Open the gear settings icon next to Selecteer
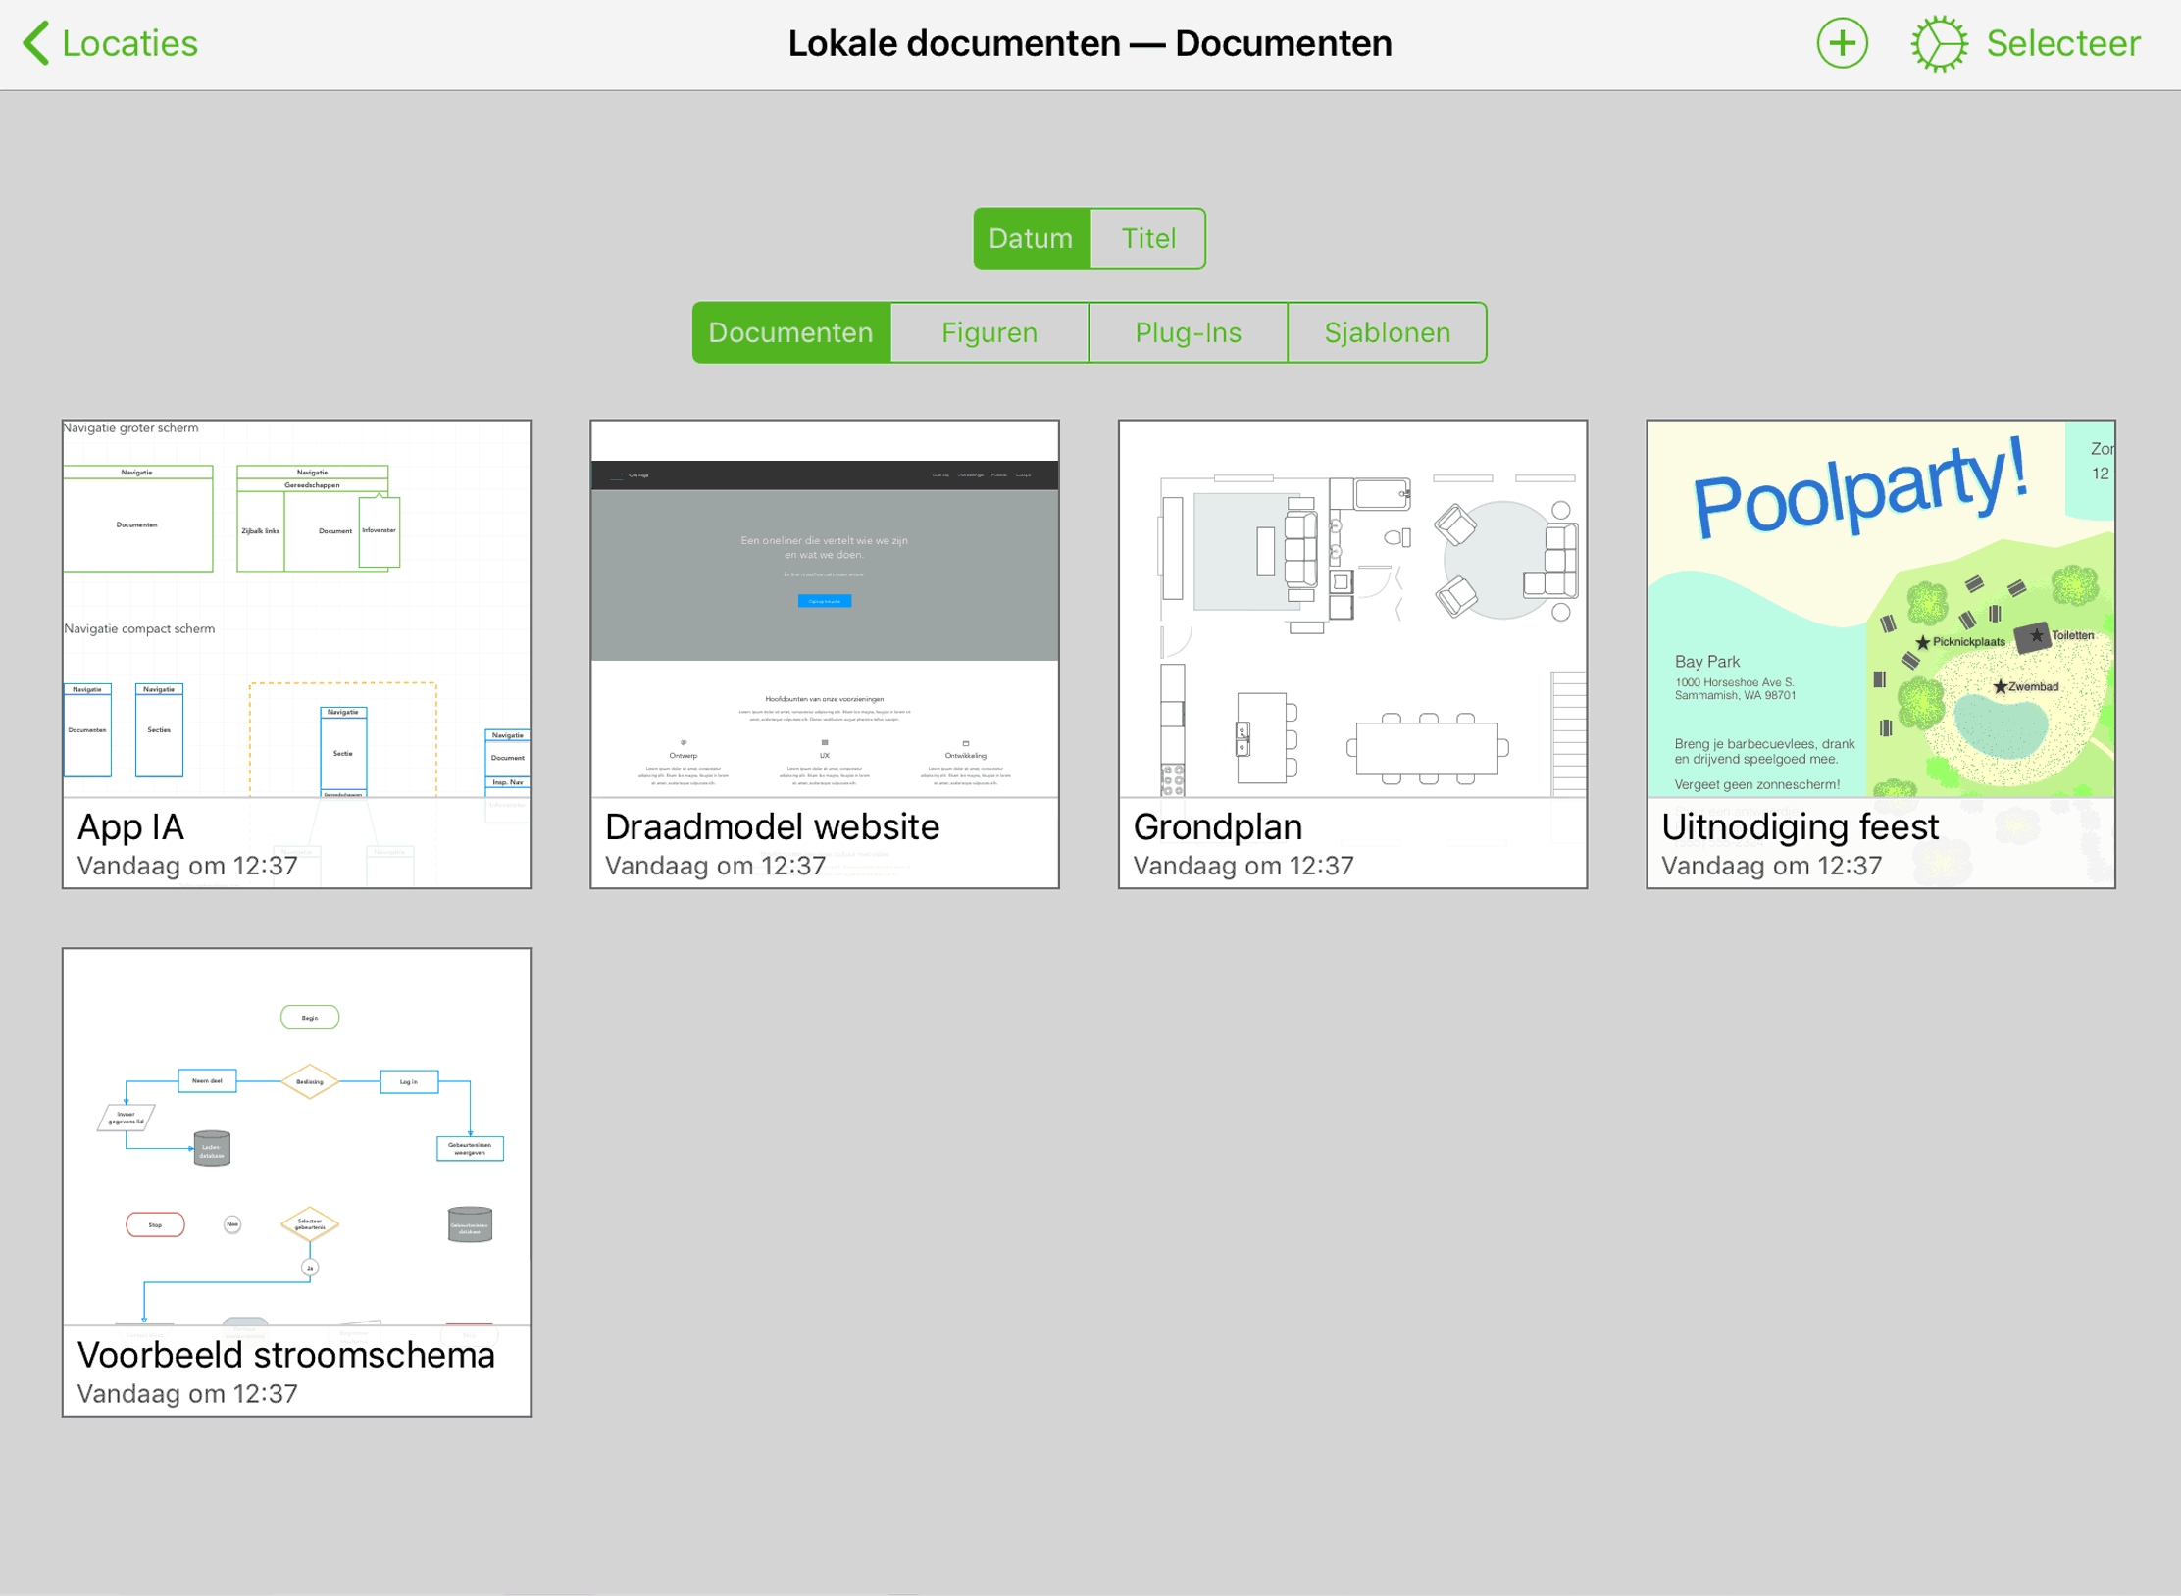The width and height of the screenshot is (2181, 1596). [x=1939, y=43]
